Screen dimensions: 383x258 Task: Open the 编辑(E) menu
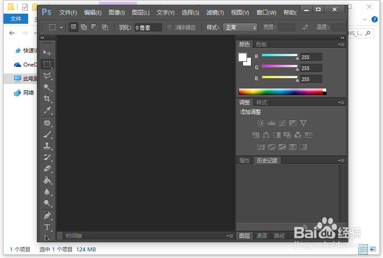(x=92, y=12)
